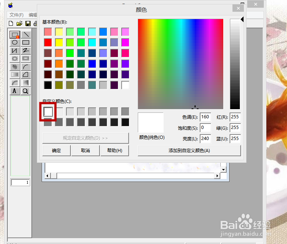Select the Zoom magnifier tool

coord(26,91)
